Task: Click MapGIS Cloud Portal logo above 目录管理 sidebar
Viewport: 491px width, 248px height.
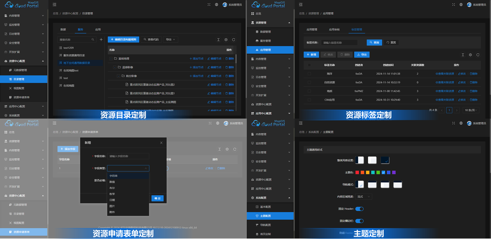Action: pos(22,4)
